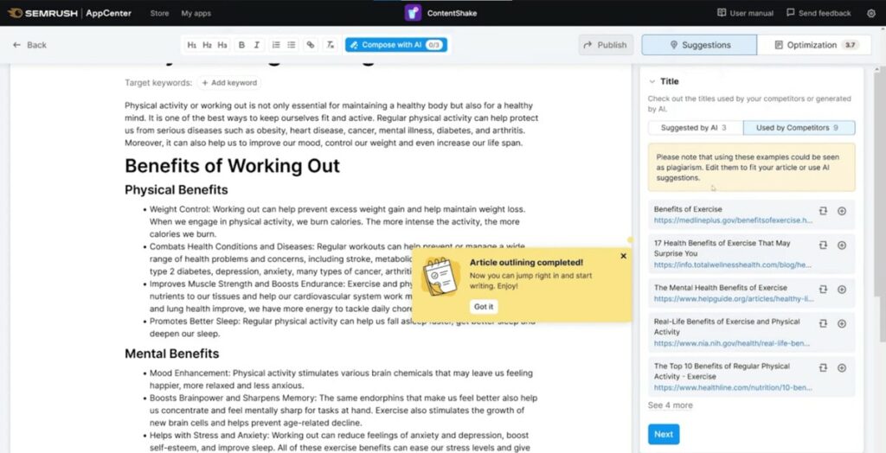The image size is (886, 453).
Task: Publish the article
Action: pos(606,45)
